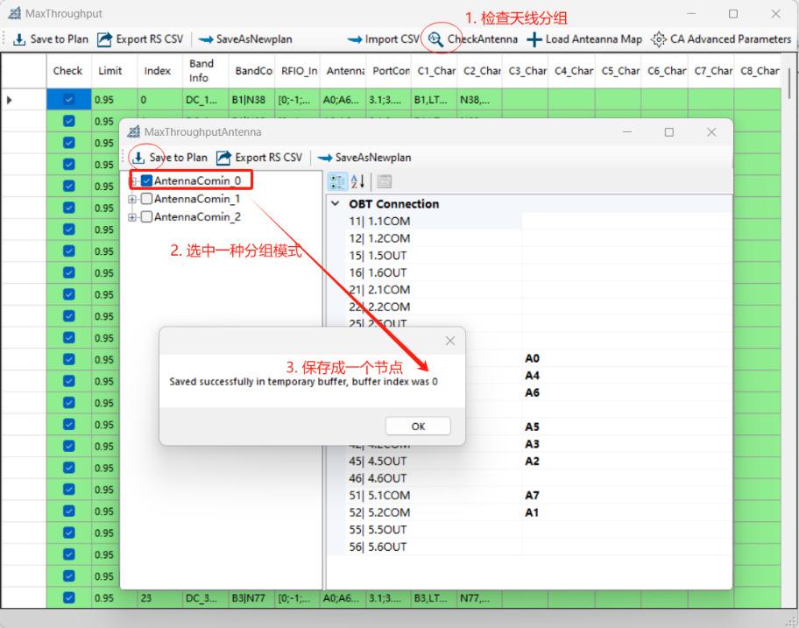This screenshot has width=799, height=628.
Task: Click the B1|N38 cell in row 0
Action: pos(251,100)
